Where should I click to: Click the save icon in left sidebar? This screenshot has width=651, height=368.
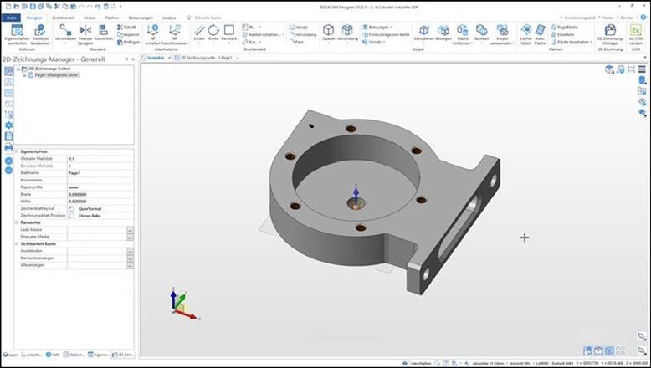point(8,135)
